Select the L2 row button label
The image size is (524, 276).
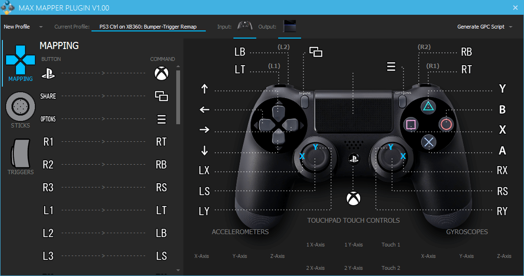coord(48,233)
